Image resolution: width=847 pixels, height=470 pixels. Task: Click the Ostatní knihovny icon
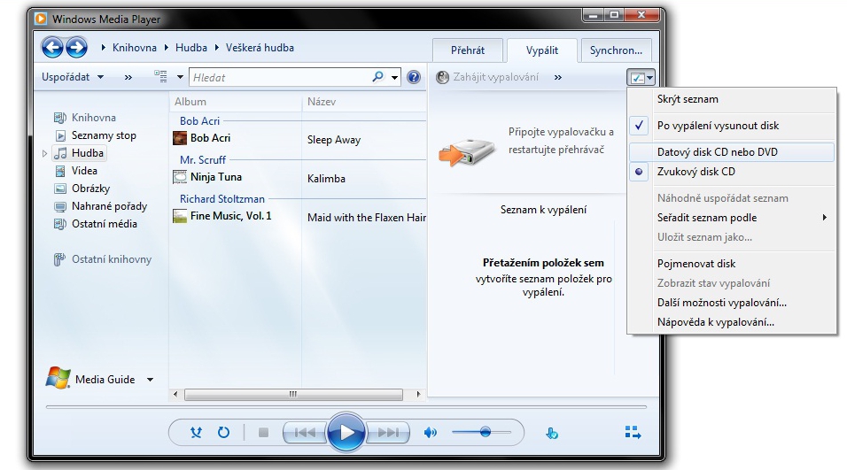click(59, 259)
